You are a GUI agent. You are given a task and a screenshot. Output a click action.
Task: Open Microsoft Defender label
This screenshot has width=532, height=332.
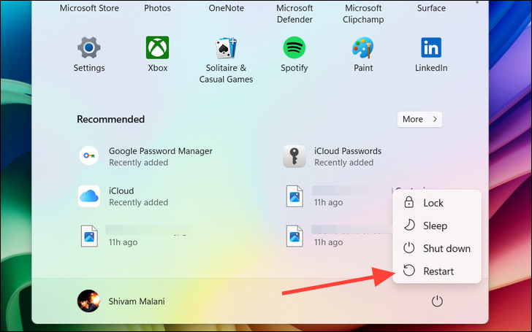point(294,14)
